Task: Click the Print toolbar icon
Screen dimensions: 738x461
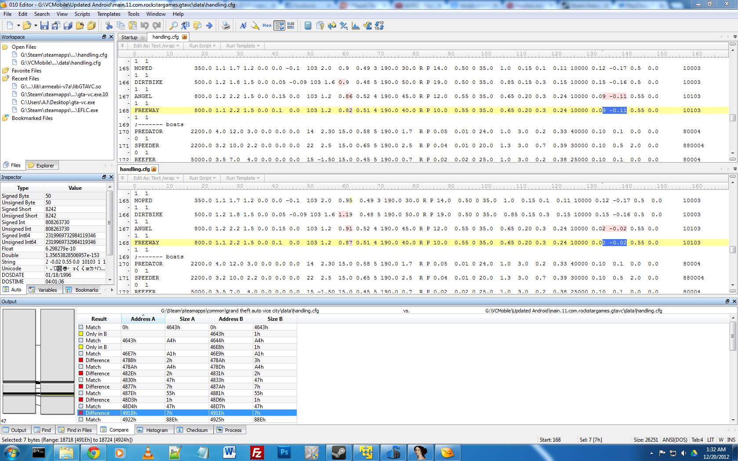Action: tap(225, 25)
